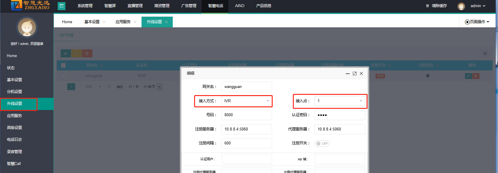Open the 系统管理 top menu

(85, 6)
